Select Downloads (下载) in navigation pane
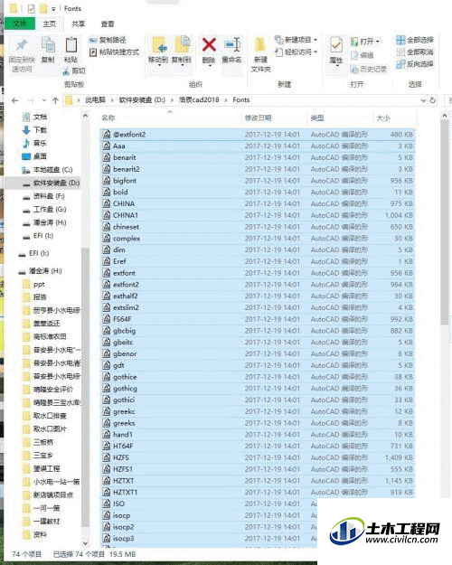This screenshot has height=565, width=452. pos(34,129)
